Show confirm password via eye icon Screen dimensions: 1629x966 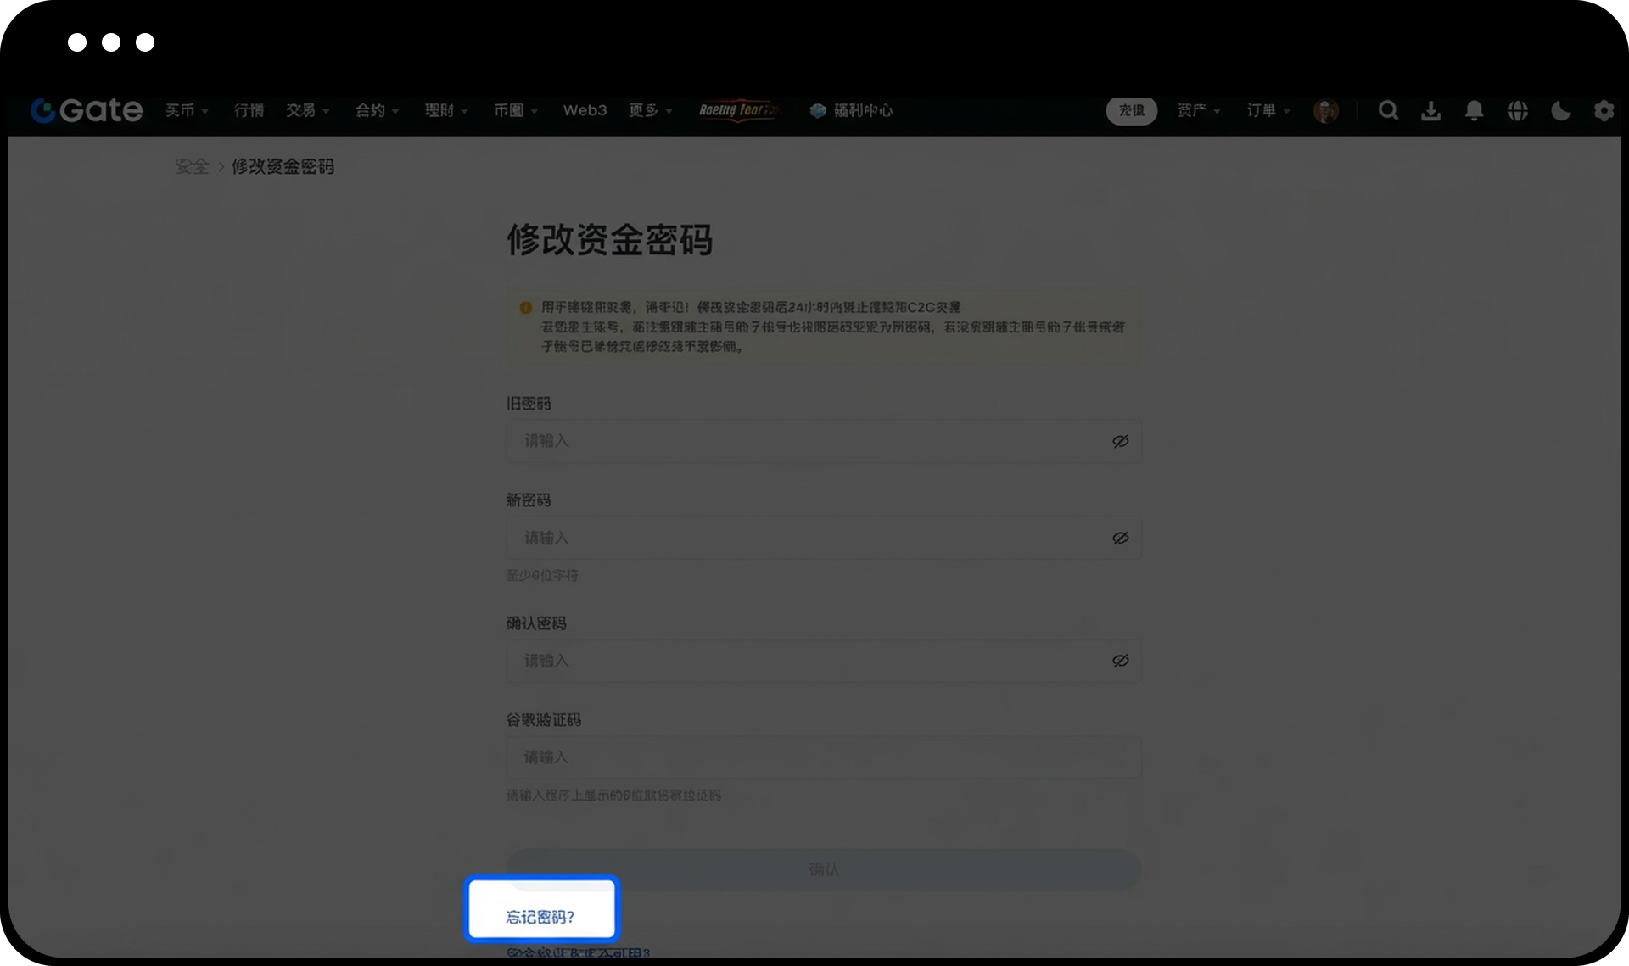click(1120, 660)
